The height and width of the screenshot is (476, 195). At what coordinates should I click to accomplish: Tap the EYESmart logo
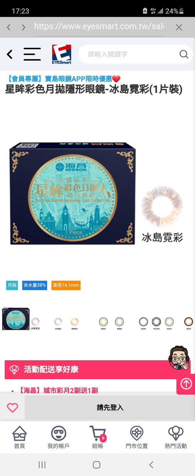(x=62, y=54)
